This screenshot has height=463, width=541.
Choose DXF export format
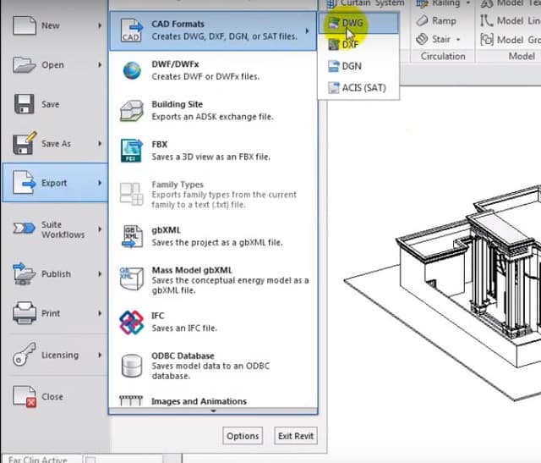point(358,45)
